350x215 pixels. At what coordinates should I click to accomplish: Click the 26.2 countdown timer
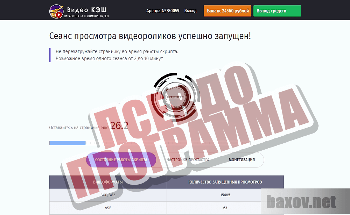tap(119, 126)
